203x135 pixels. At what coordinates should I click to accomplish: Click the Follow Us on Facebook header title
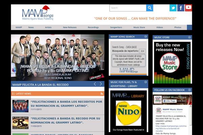pos(170,90)
